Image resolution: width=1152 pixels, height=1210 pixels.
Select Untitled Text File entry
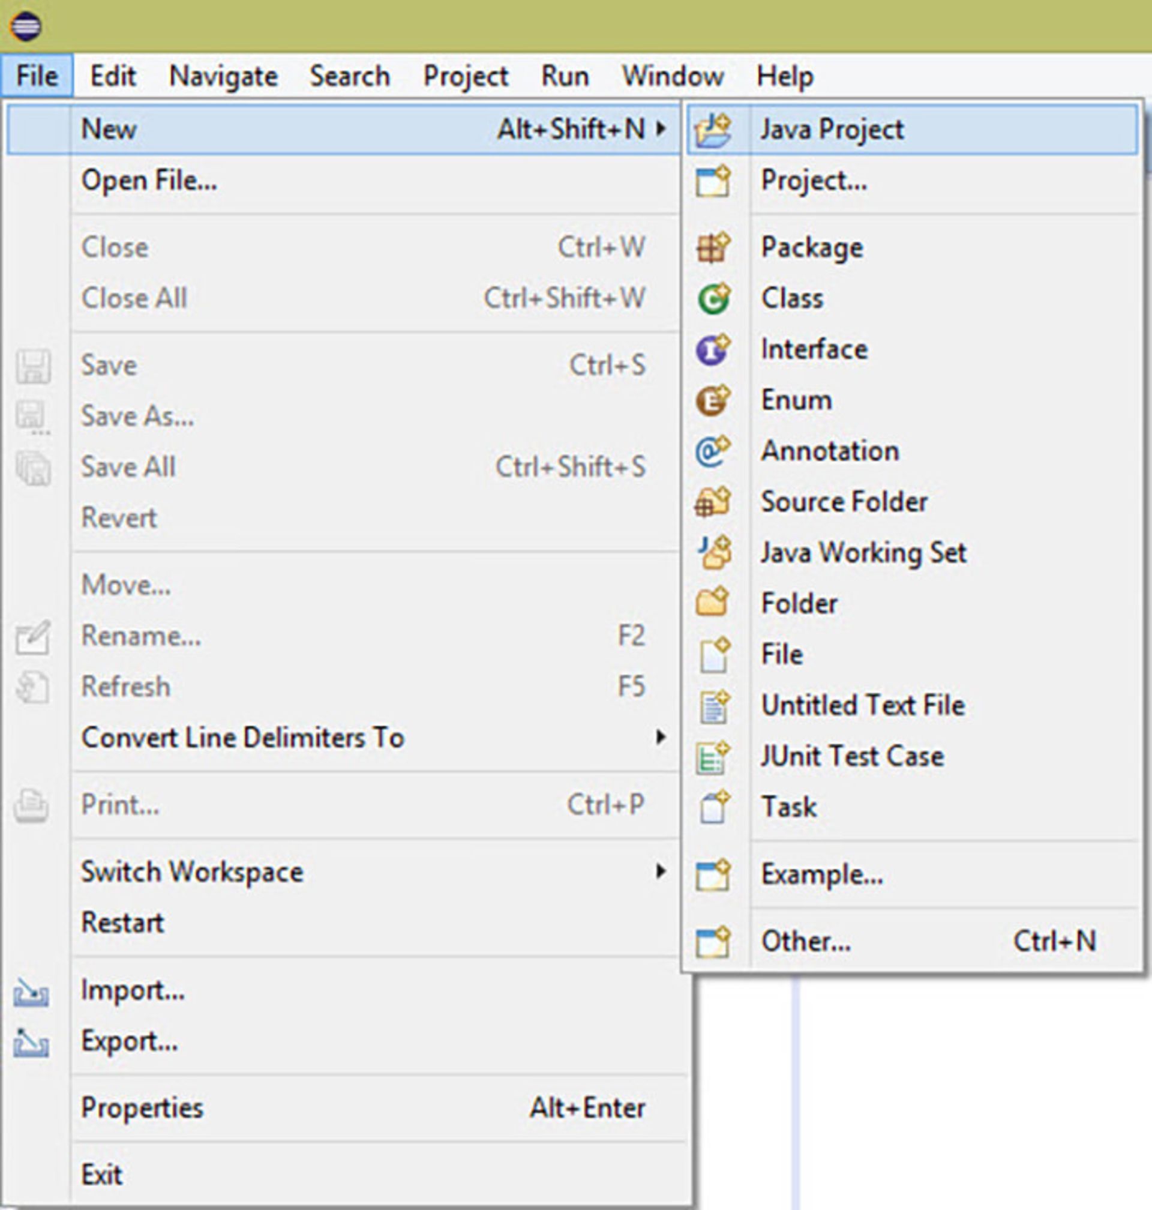pos(912,706)
